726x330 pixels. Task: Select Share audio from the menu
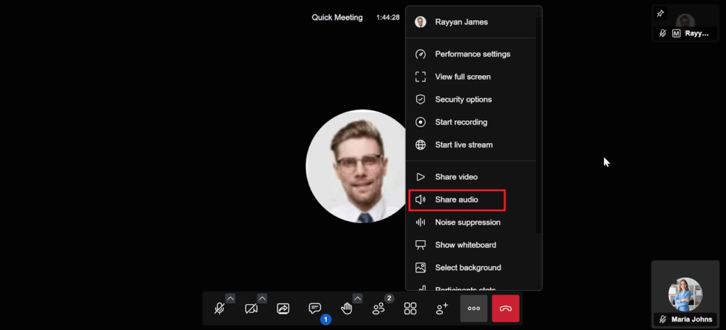457,200
